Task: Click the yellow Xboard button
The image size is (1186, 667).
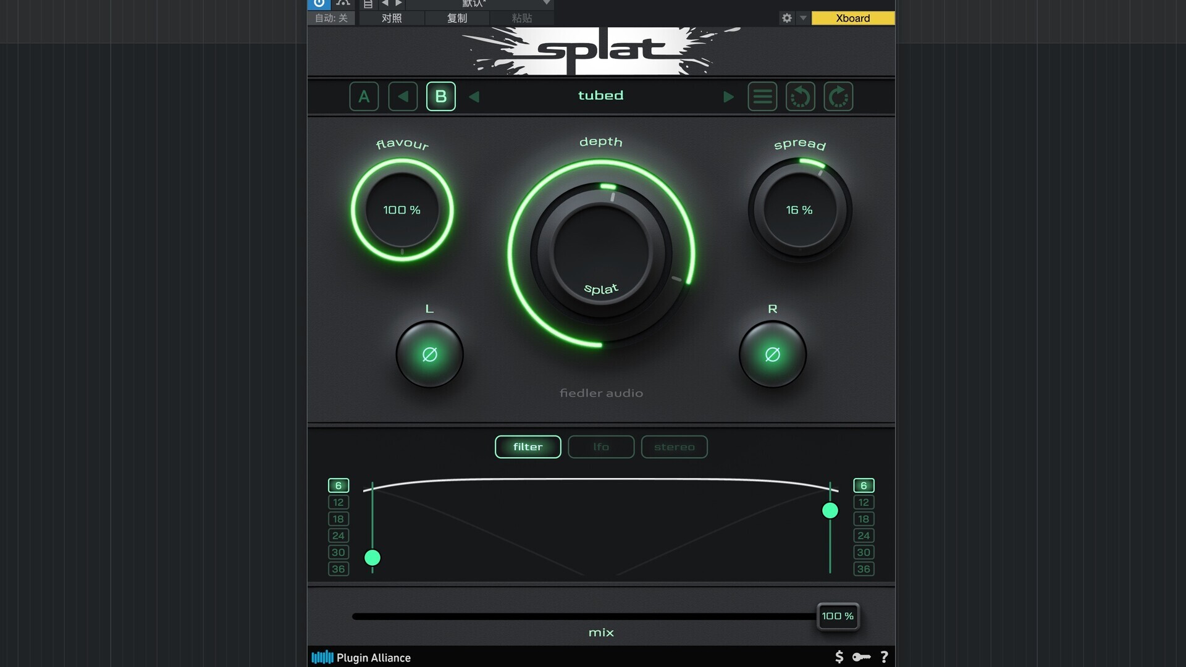Action: tap(853, 18)
